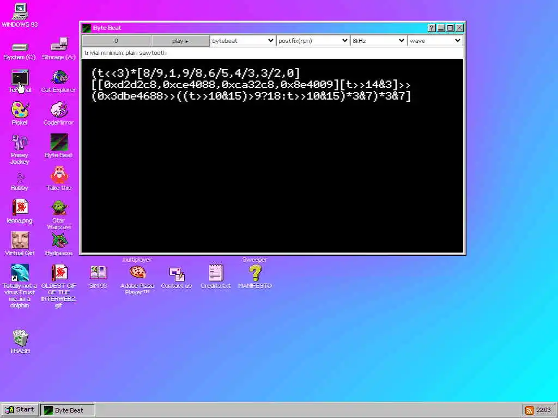Viewport: 558px width, 418px height.
Task: Expand the postfix(rpn) syntax dropdown
Action: 313,41
